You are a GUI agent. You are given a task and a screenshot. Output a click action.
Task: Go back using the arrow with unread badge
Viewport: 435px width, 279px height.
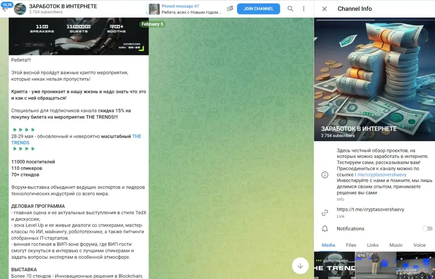(x=5, y=8)
